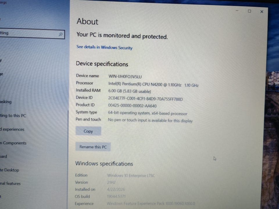Image resolution: width=279 pixels, height=209 pixels.
Task: Select OS build value 19044.5371
Action: click(116, 197)
